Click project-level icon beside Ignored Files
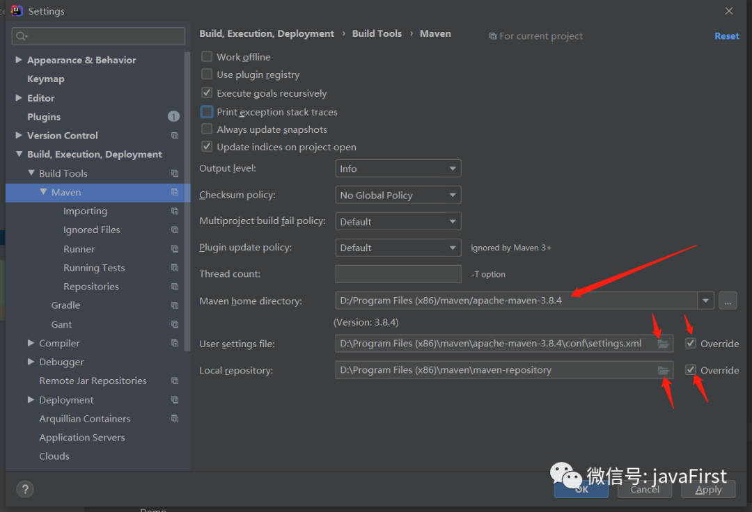The height and width of the screenshot is (512, 752). 175,230
